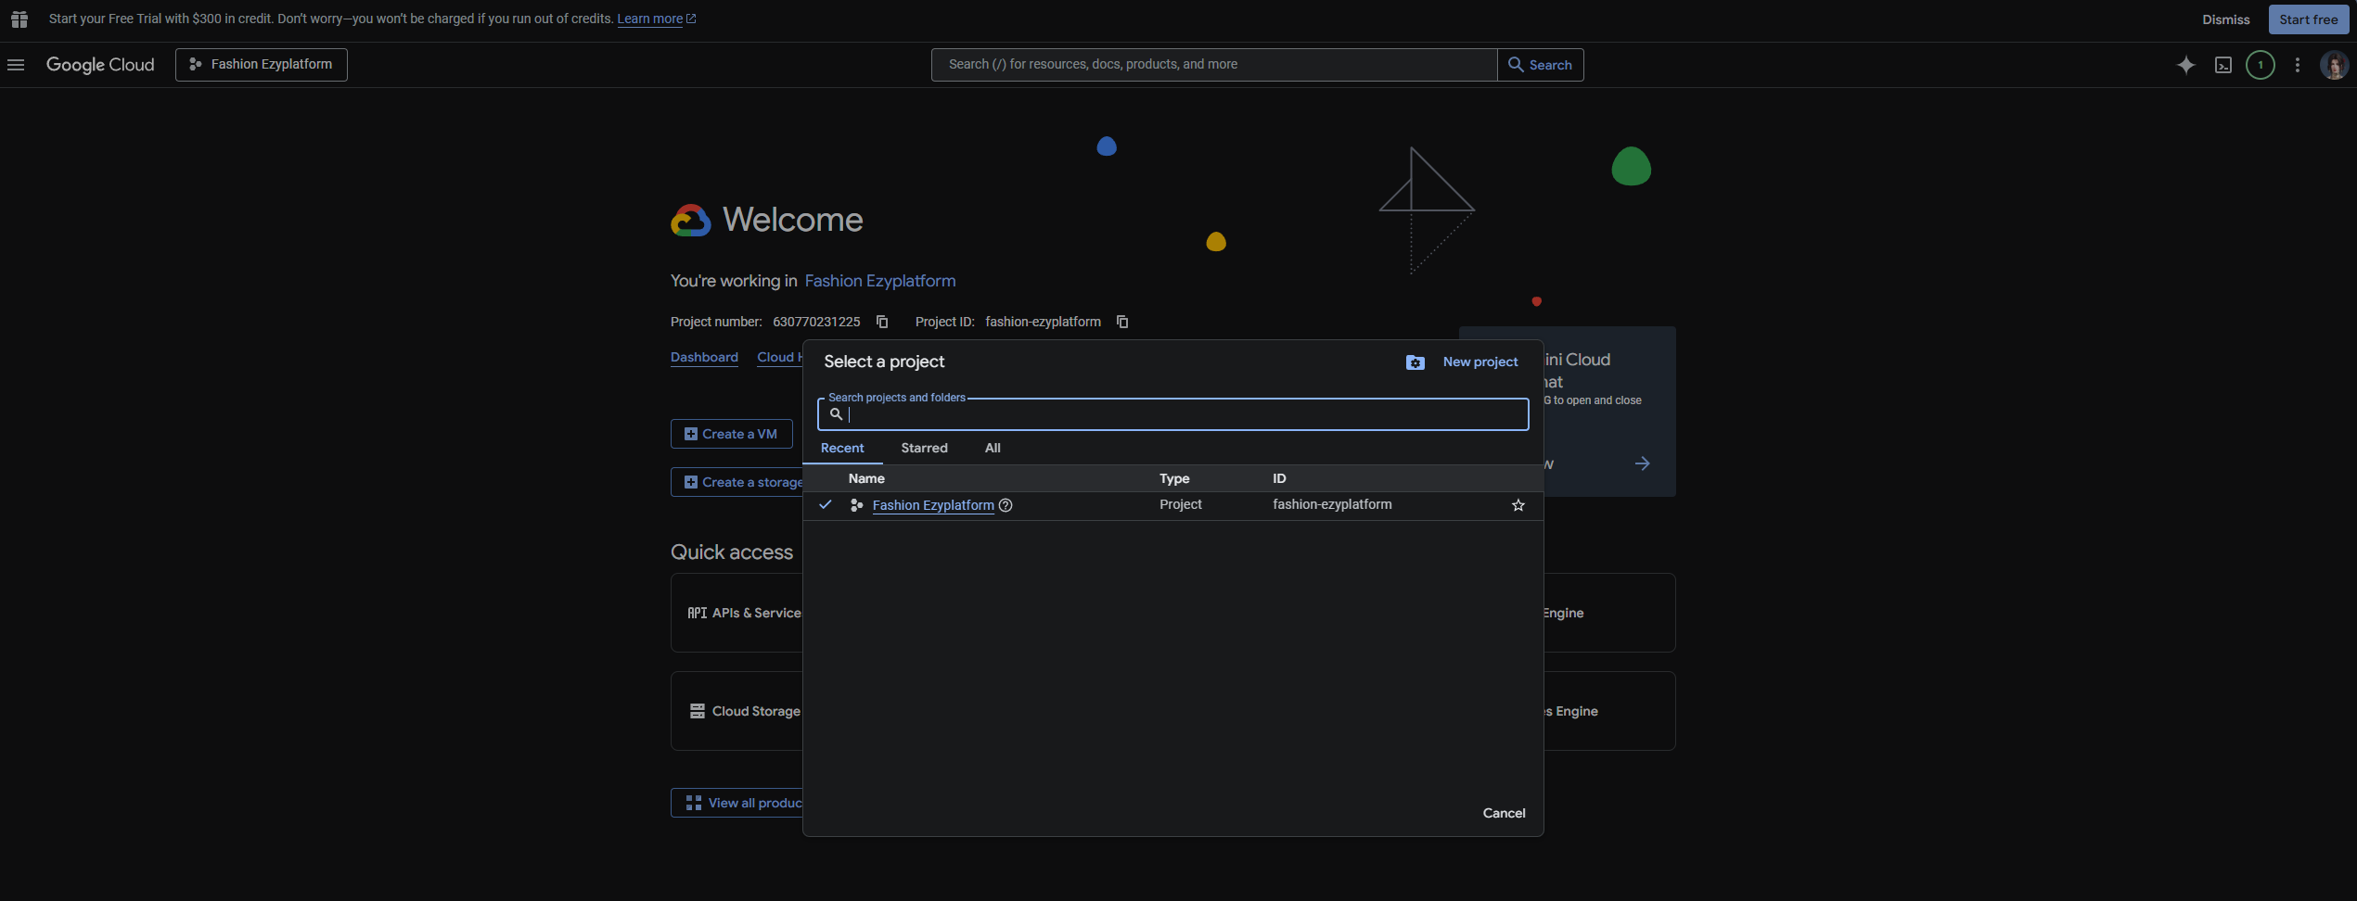Select the Recent tab
The width and height of the screenshot is (2357, 901).
(842, 448)
